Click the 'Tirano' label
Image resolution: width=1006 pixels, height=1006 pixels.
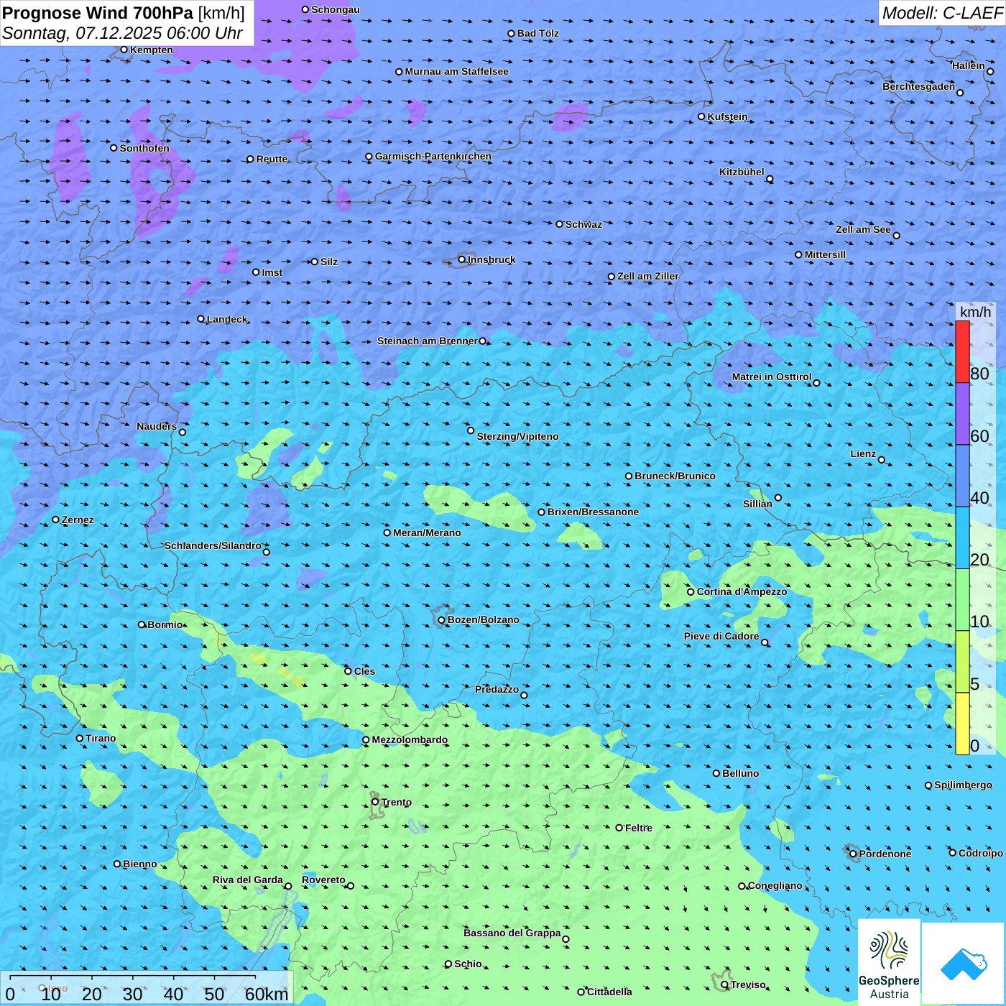[x=101, y=738]
